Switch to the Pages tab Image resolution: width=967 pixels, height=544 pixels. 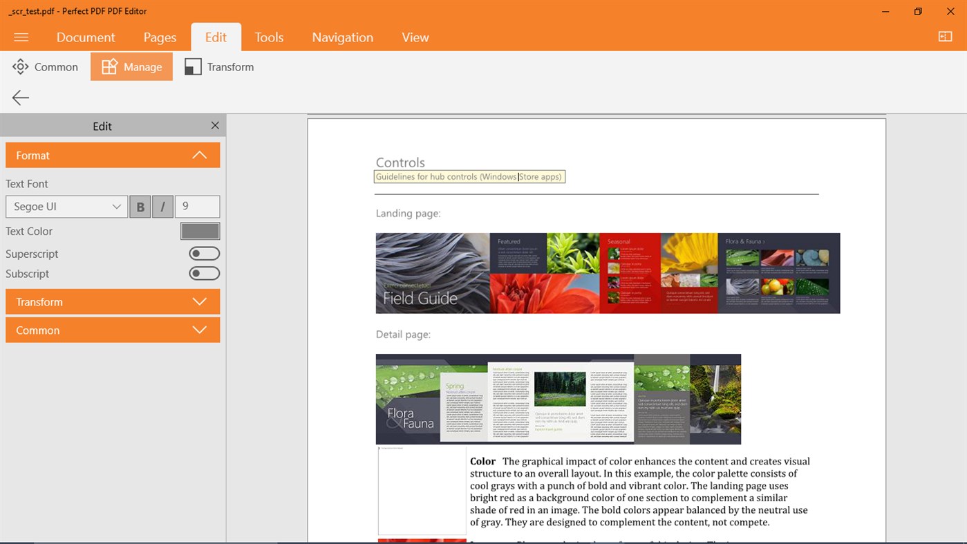[x=159, y=37]
